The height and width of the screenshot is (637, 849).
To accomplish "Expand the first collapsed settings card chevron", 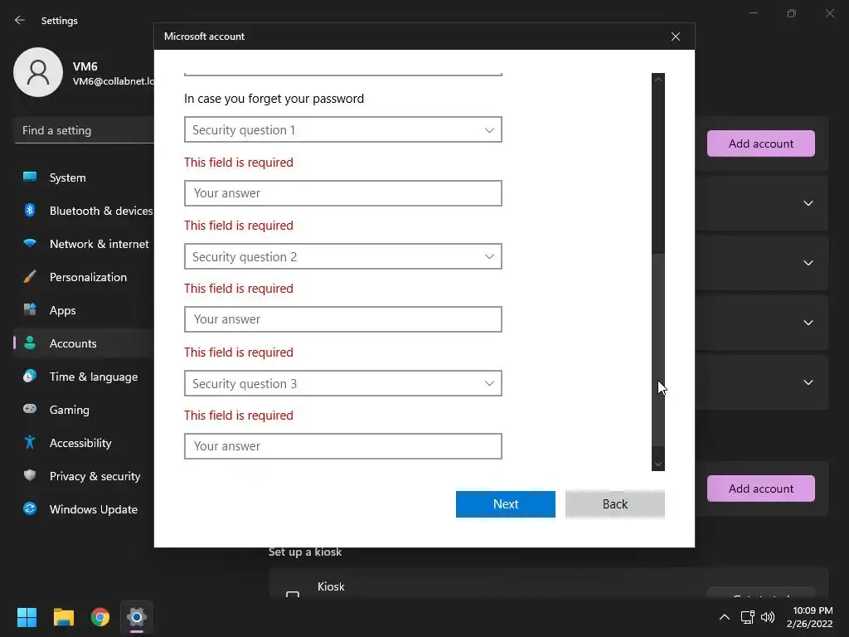I will (x=808, y=203).
